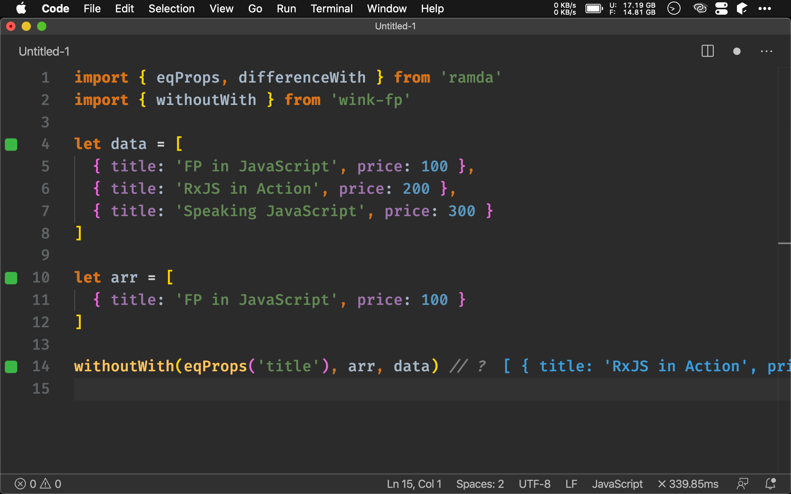Open the View menu
The image size is (791, 494).
pos(221,8)
